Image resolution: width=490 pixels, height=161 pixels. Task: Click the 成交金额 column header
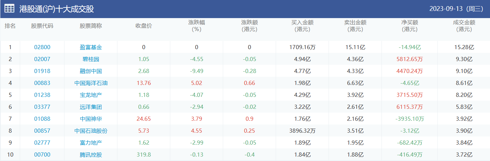(x=464, y=26)
